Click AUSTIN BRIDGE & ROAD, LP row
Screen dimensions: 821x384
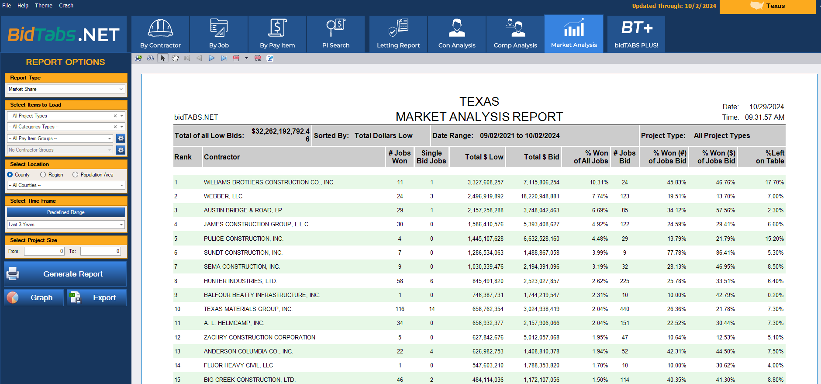tap(479, 210)
